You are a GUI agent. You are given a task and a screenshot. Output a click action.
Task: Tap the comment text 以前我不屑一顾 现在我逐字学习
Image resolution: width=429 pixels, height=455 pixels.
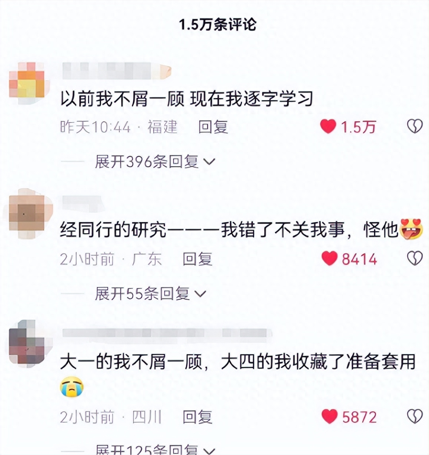pos(187,99)
